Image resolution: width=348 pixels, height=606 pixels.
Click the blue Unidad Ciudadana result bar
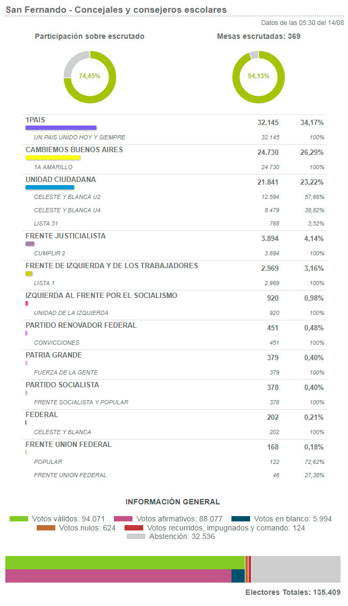click(x=49, y=187)
